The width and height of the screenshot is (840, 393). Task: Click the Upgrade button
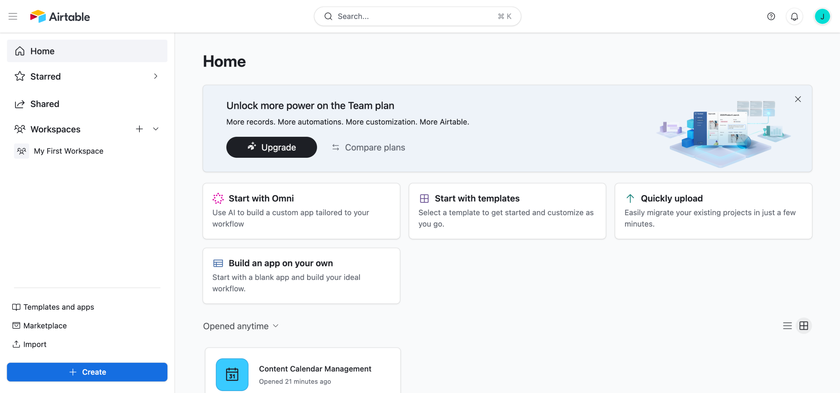point(271,147)
